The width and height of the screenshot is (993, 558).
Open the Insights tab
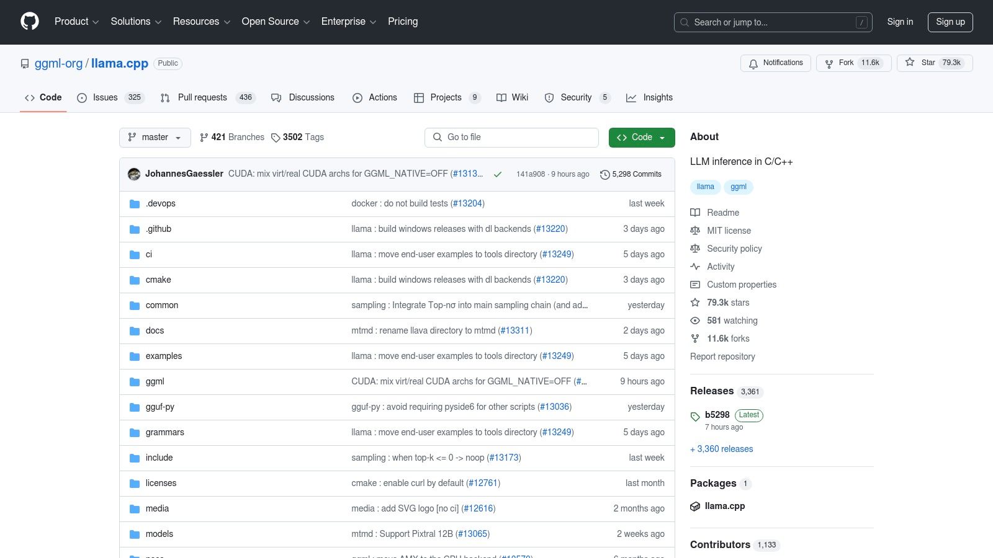tap(649, 98)
